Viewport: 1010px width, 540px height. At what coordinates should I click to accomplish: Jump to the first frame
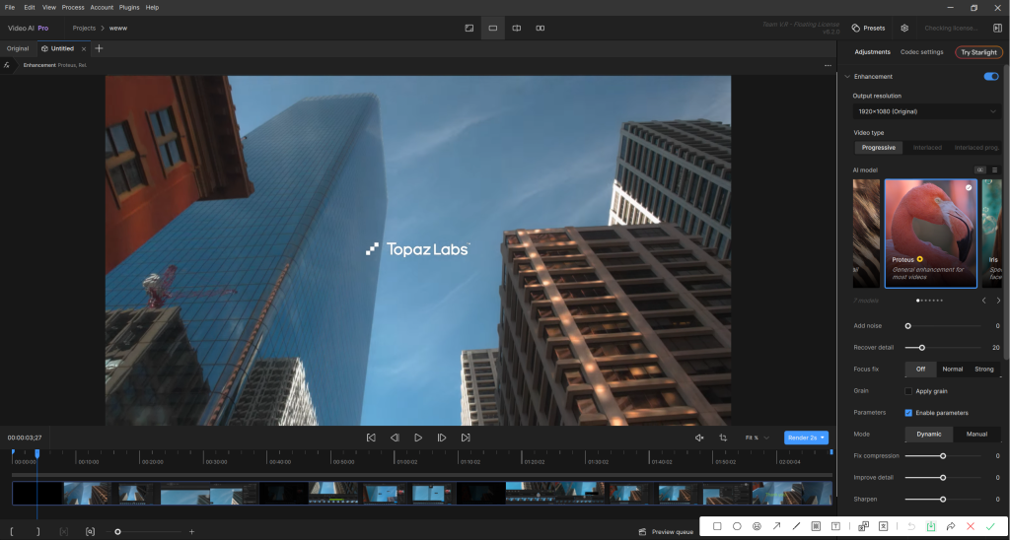tap(371, 438)
